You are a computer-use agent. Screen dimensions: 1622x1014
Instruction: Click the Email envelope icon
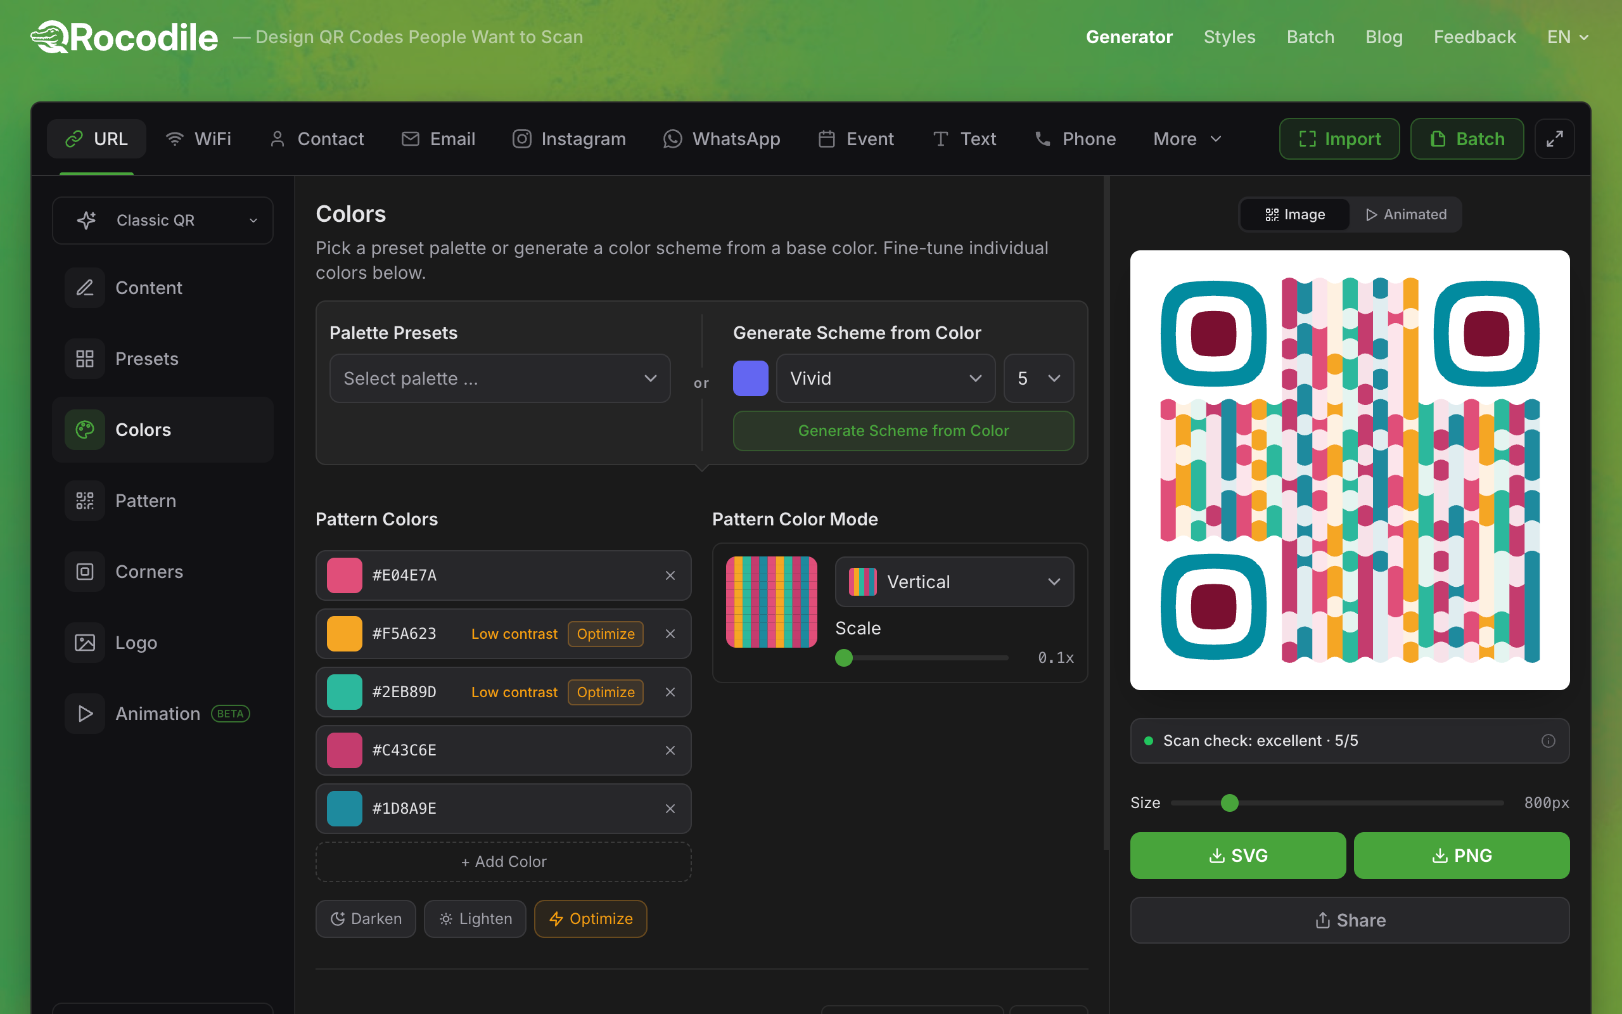click(410, 139)
